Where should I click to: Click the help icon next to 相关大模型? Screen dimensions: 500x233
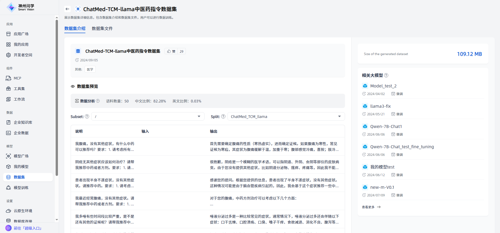coord(386,75)
